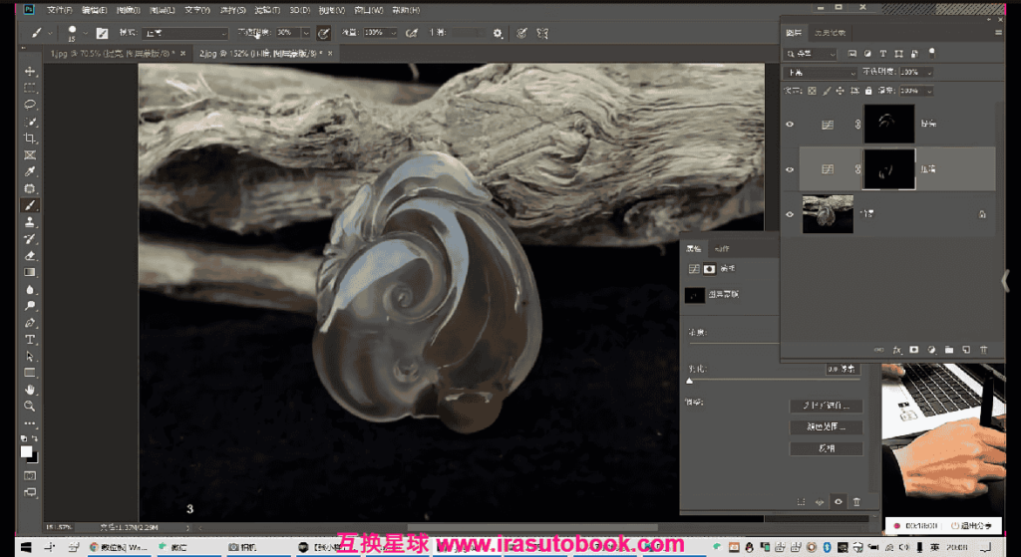1021x557 pixels.
Task: Open the tool preset picker arrow
Action: pos(50,33)
